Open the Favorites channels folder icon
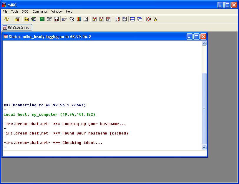Screen dimensions: 239x184 tap(26, 19)
